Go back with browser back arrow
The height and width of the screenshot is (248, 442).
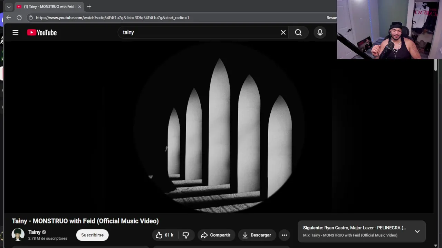(9, 18)
